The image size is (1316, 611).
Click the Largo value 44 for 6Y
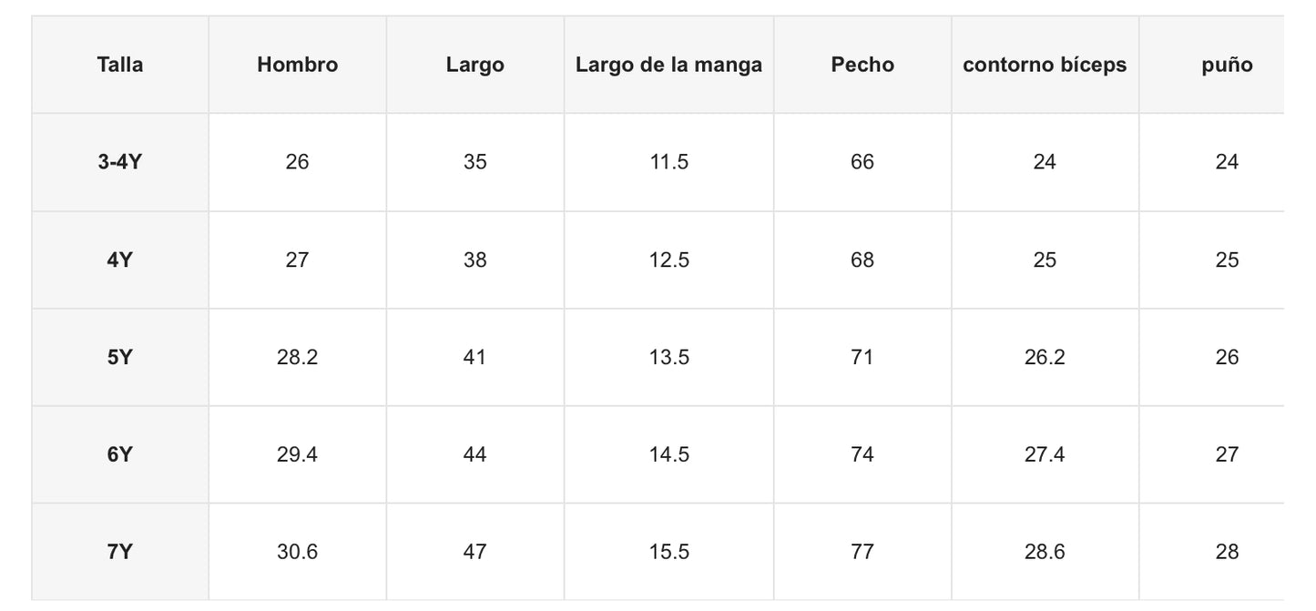[x=474, y=454]
